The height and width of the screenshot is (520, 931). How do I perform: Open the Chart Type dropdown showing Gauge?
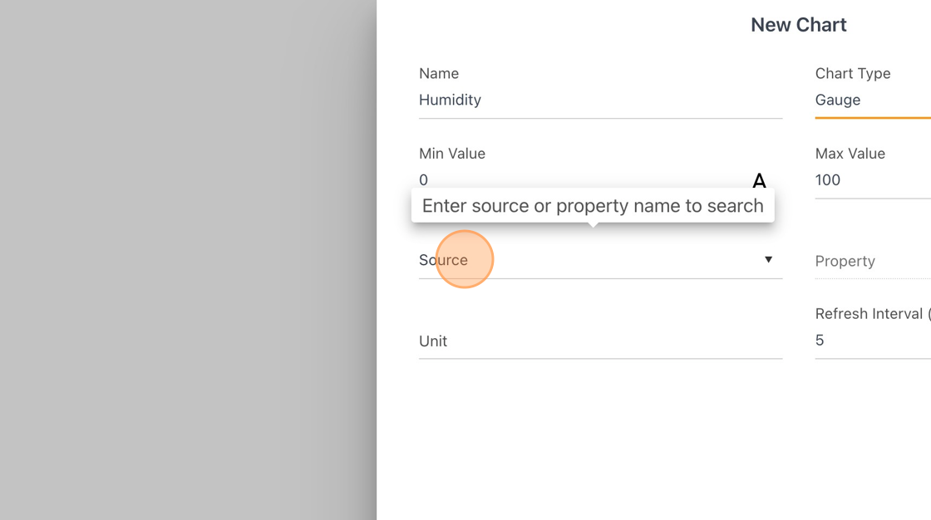tap(873, 100)
